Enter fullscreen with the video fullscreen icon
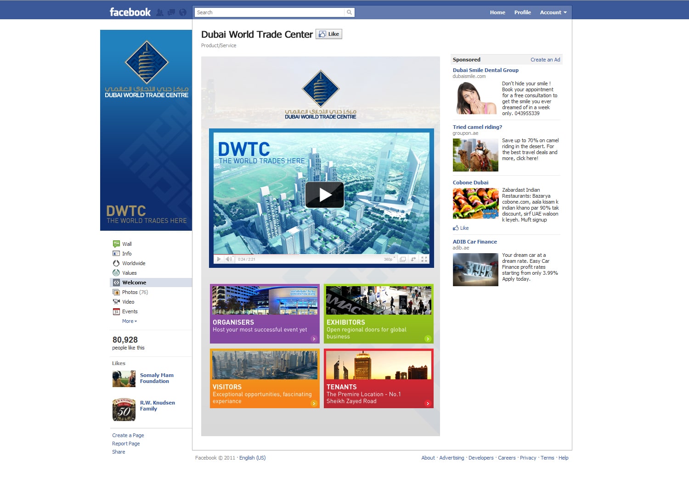The image size is (689, 477). click(x=424, y=259)
